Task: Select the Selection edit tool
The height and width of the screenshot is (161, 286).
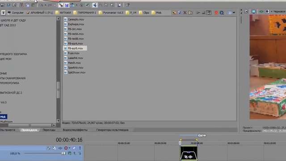Action: (x=106, y=5)
